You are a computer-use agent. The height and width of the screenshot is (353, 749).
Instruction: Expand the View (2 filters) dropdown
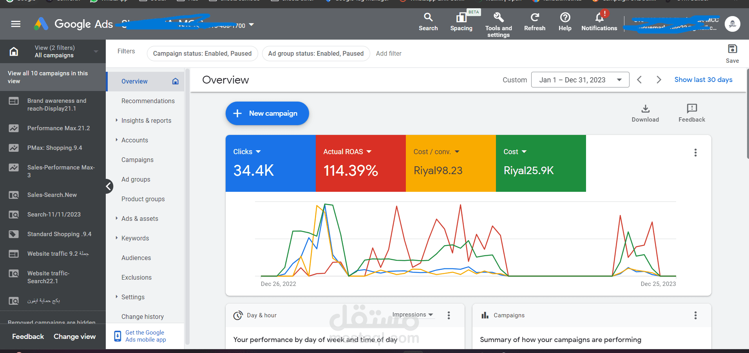coord(96,51)
